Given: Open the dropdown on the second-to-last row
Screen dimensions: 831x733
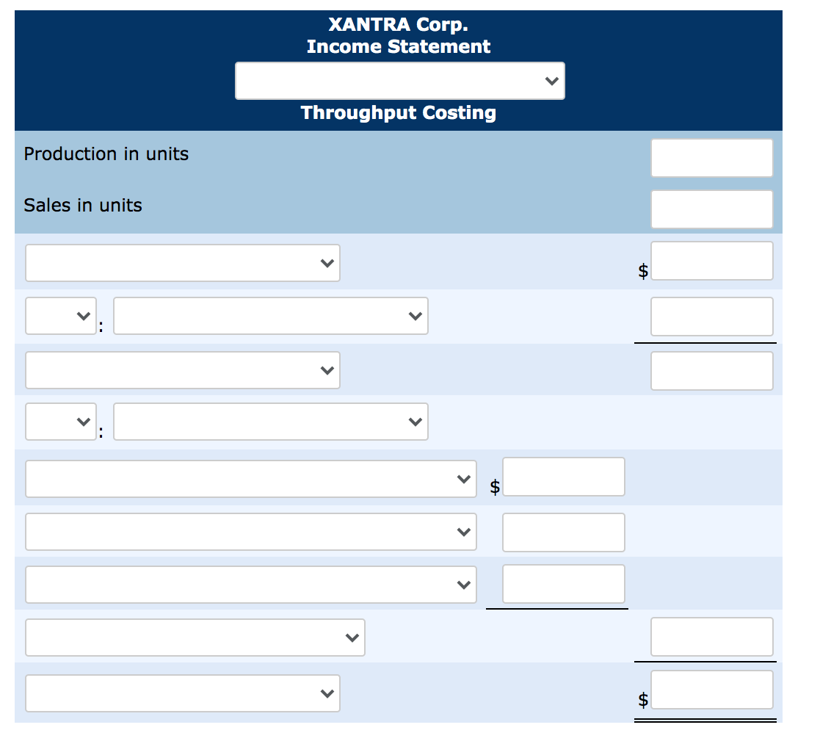Looking at the screenshot, I should click(x=195, y=637).
